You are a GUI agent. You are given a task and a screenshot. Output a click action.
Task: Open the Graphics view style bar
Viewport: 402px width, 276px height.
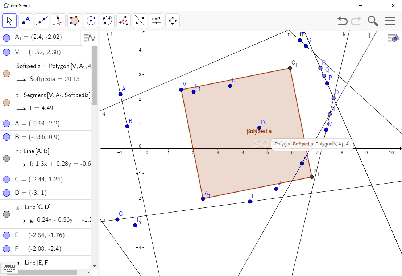pos(394,38)
